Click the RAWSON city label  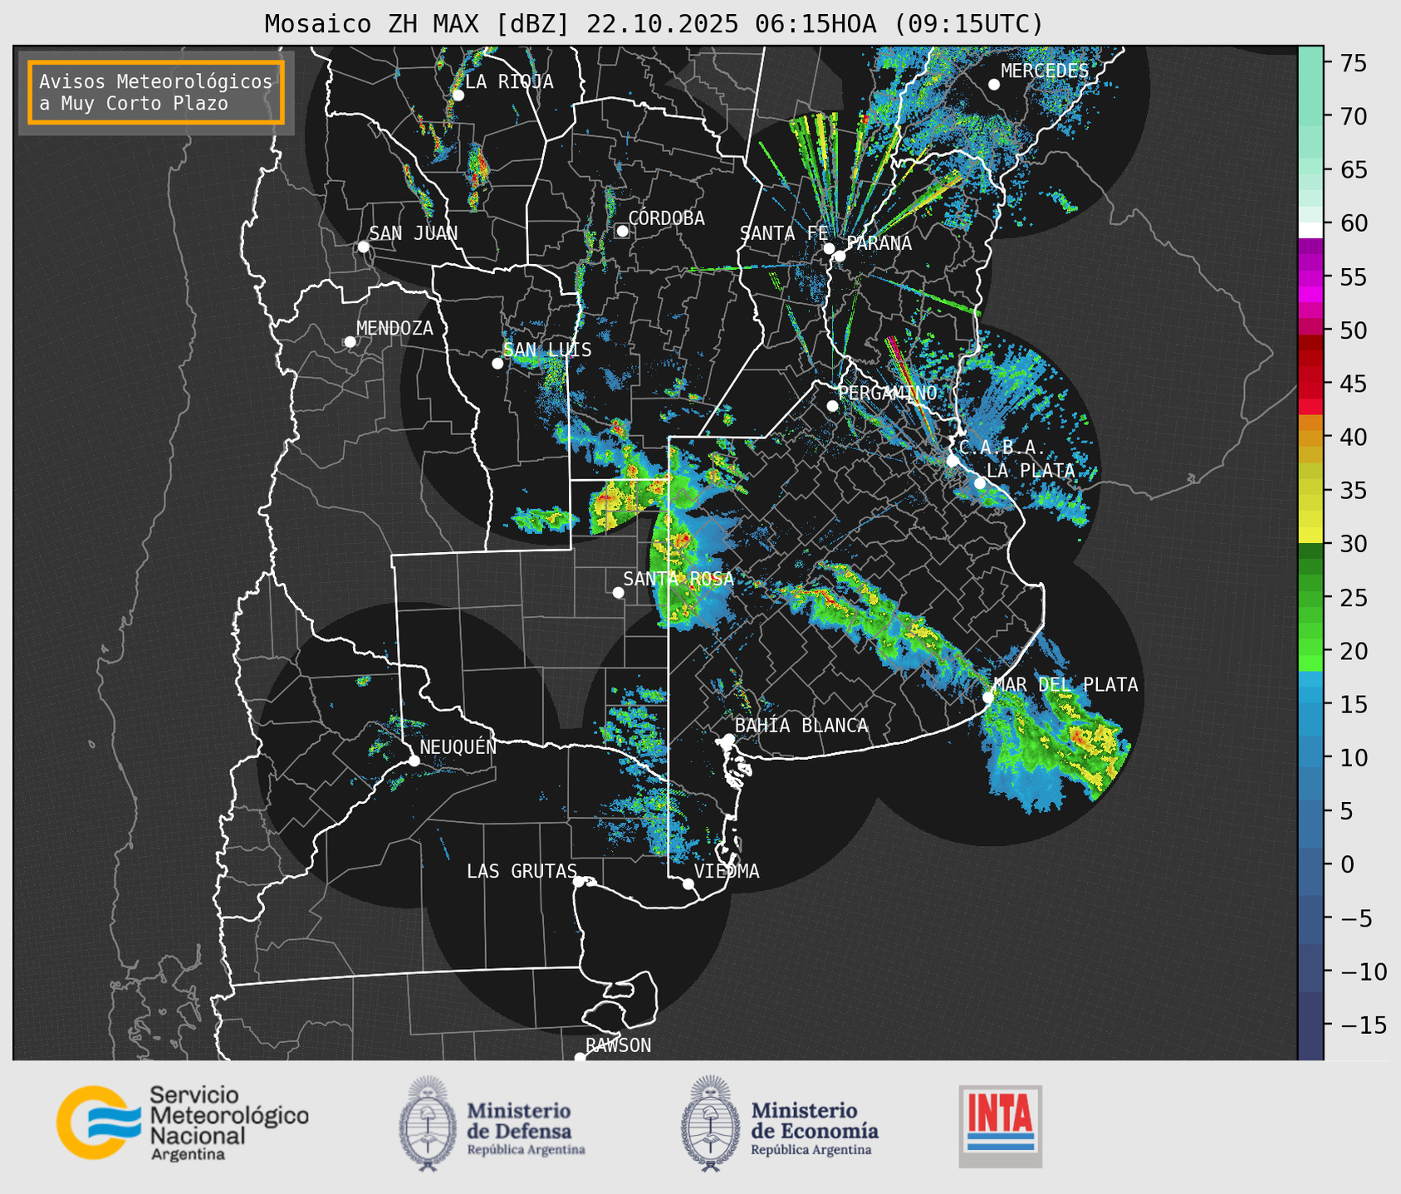619,1045
